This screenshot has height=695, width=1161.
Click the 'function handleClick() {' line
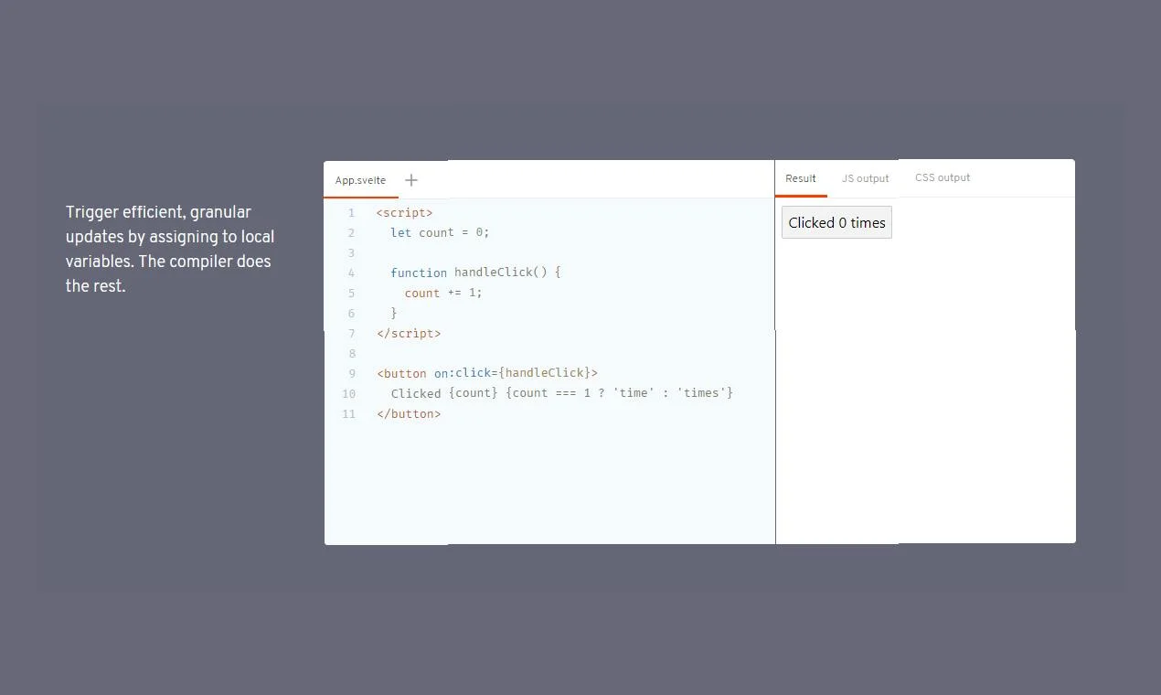coord(475,273)
